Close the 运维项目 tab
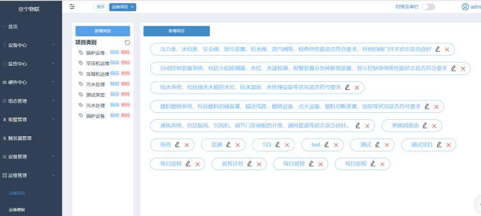 coord(133,7)
